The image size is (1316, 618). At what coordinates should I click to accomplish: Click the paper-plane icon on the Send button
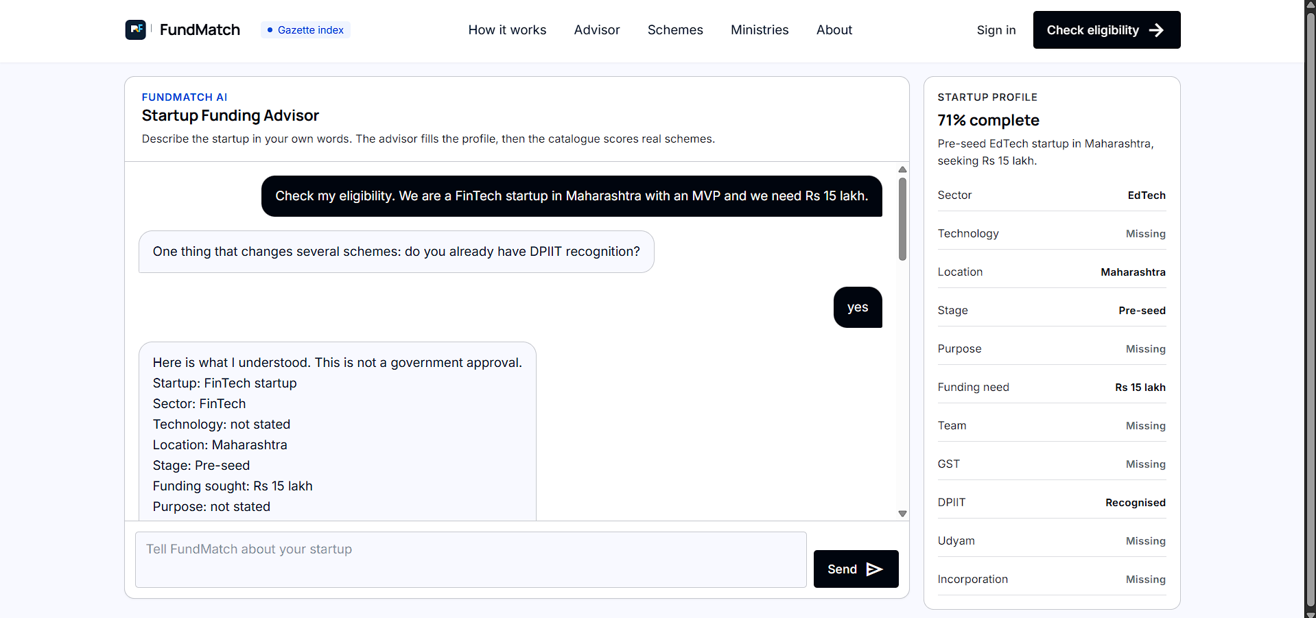click(874, 569)
